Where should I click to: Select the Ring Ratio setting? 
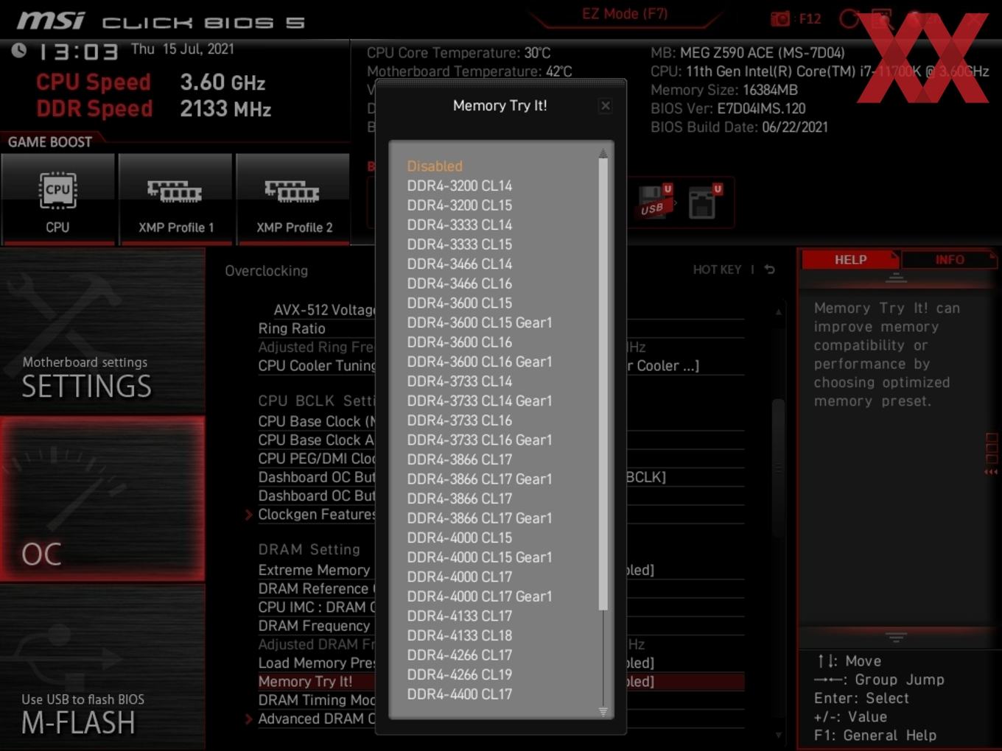(292, 328)
